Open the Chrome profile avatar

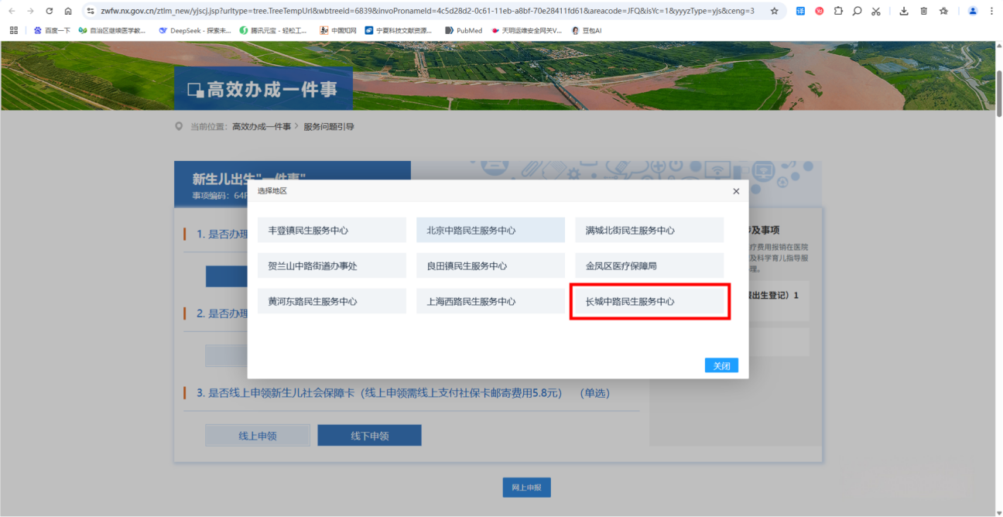[973, 11]
